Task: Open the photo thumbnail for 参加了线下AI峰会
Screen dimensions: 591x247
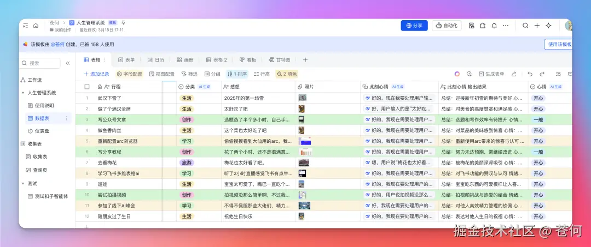Action: [x=304, y=206]
